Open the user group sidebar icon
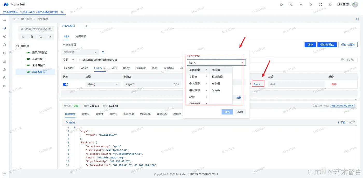This screenshot has width=363, height=178. (x=5, y=69)
